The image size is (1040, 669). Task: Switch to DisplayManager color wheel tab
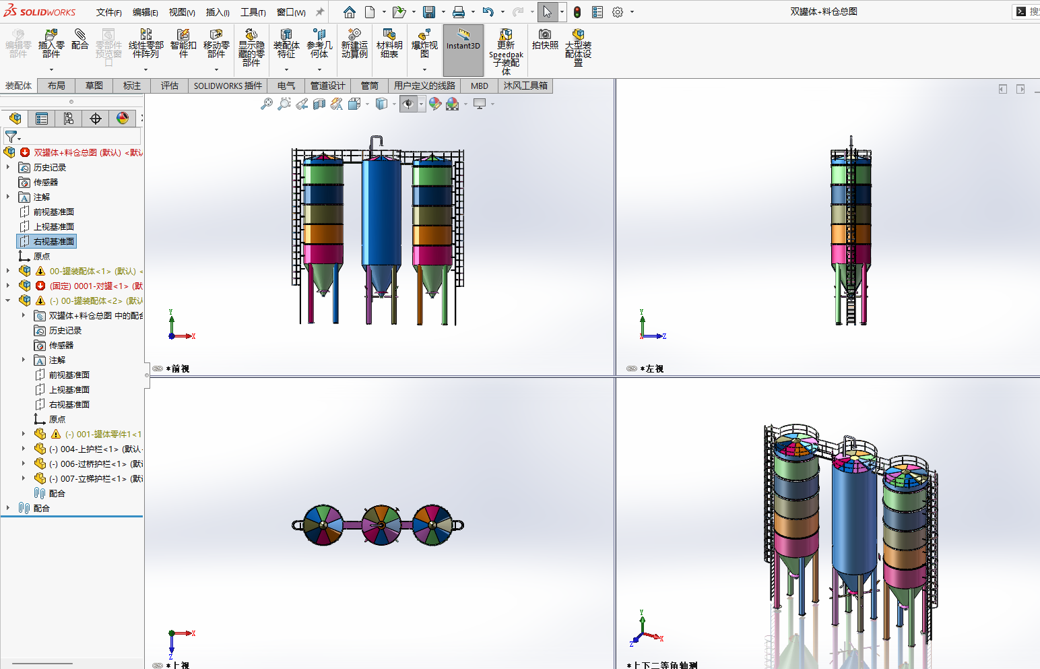(x=123, y=119)
